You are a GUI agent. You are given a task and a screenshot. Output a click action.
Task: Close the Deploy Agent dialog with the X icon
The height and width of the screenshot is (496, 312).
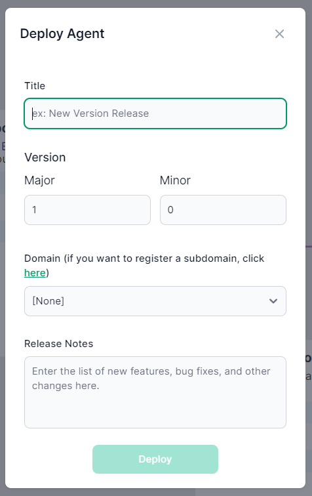pos(279,34)
